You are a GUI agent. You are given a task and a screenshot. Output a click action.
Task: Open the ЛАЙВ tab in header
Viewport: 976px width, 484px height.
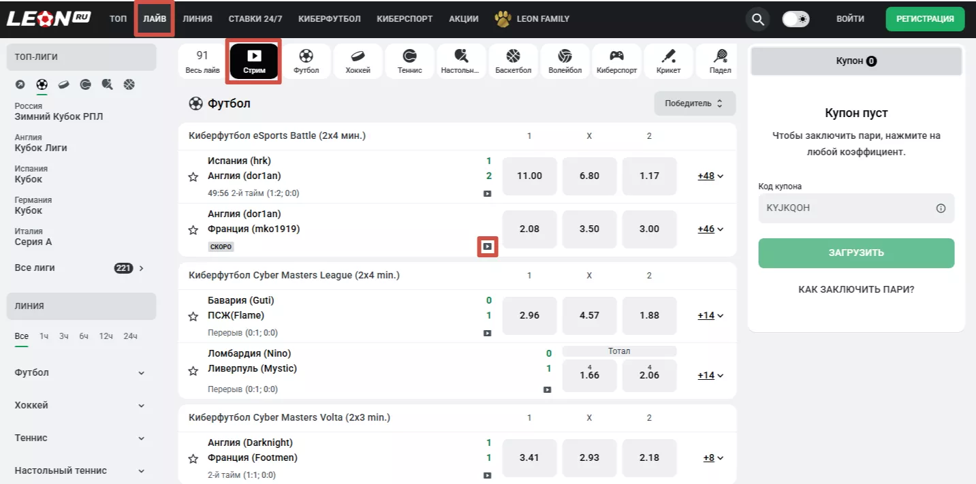tap(155, 19)
